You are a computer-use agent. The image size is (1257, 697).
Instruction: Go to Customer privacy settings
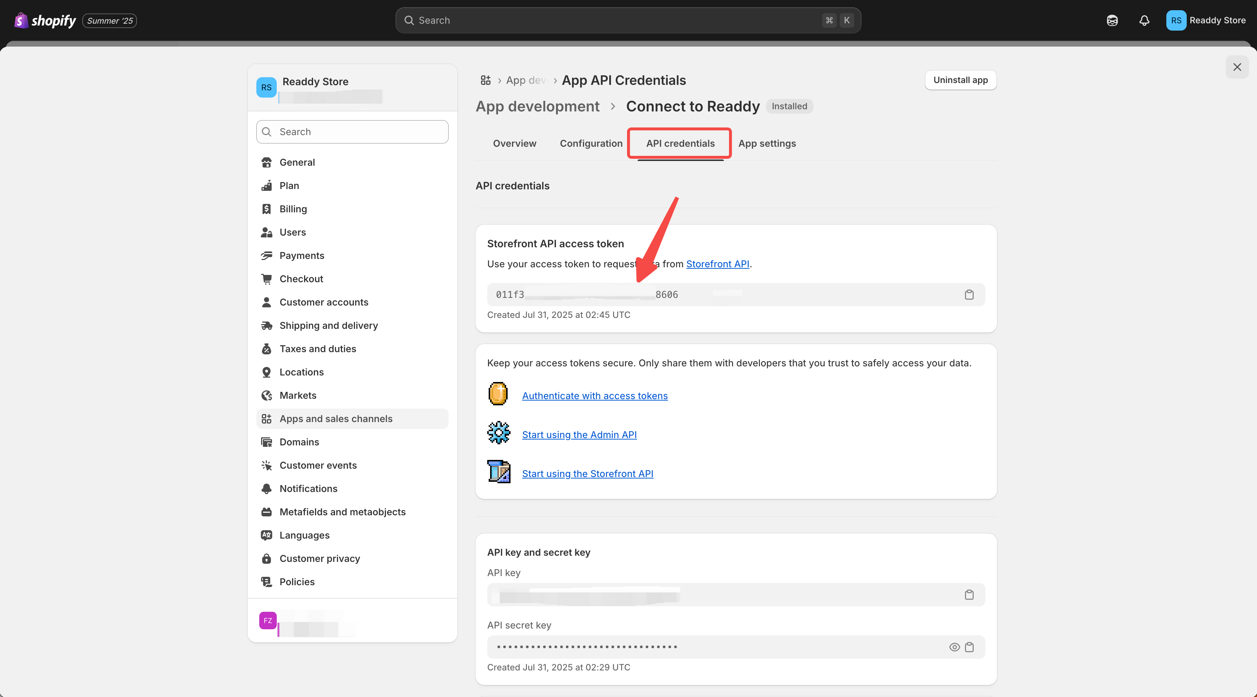320,558
